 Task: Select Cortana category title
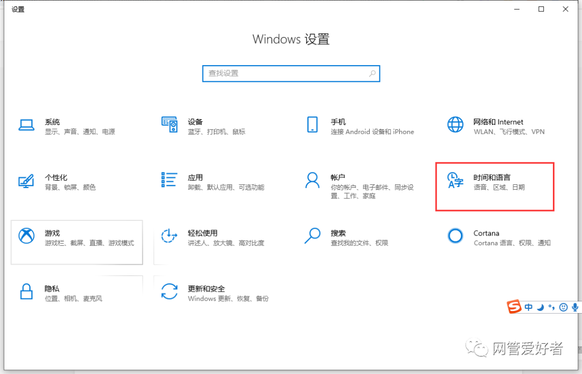(486, 233)
